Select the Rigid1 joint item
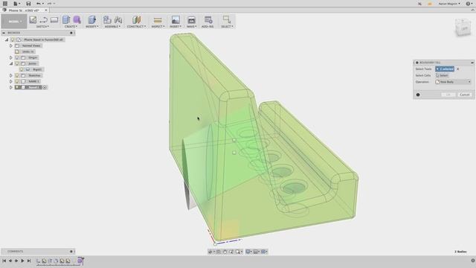 pos(37,69)
